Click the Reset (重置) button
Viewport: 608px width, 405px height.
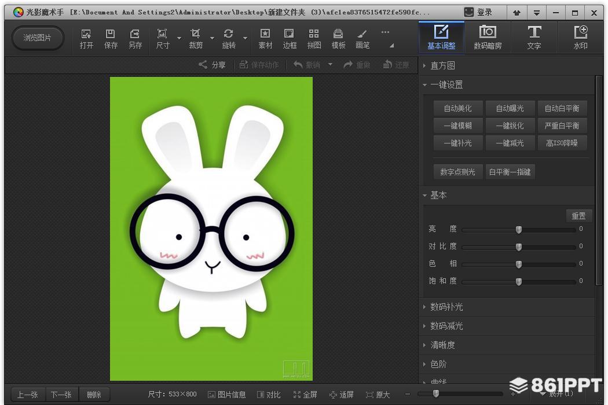click(x=578, y=216)
